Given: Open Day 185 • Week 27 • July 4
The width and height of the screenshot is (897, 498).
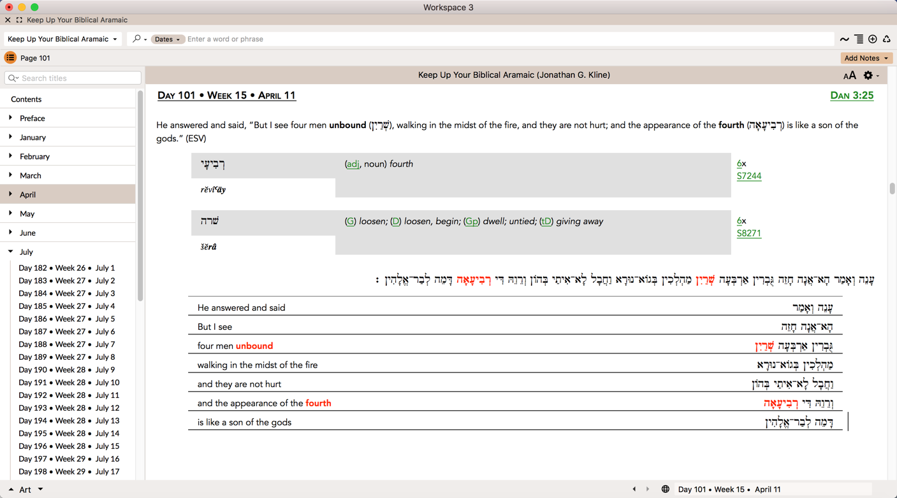Looking at the screenshot, I should tap(67, 306).
